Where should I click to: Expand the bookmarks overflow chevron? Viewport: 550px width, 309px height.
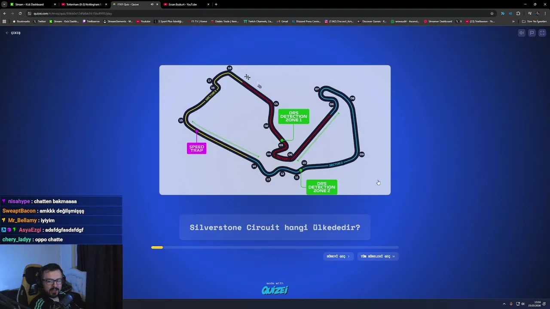point(513,21)
